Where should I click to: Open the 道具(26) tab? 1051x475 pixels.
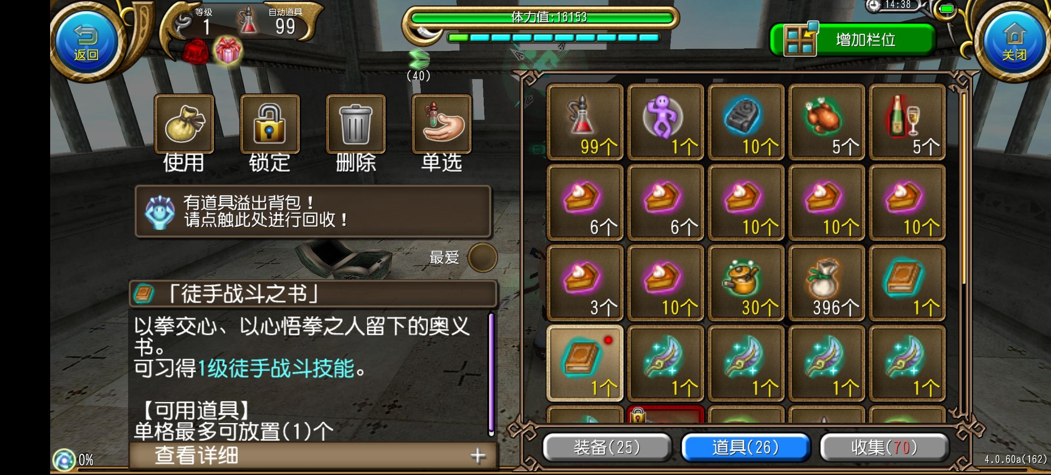click(746, 447)
